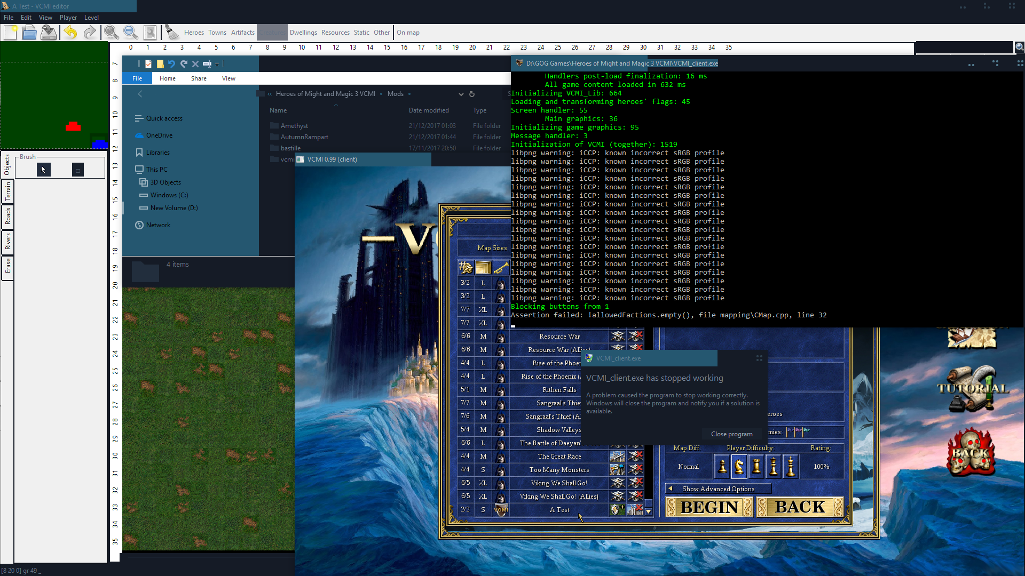Select the A Test map entry
1025x576 pixels.
tap(559, 510)
